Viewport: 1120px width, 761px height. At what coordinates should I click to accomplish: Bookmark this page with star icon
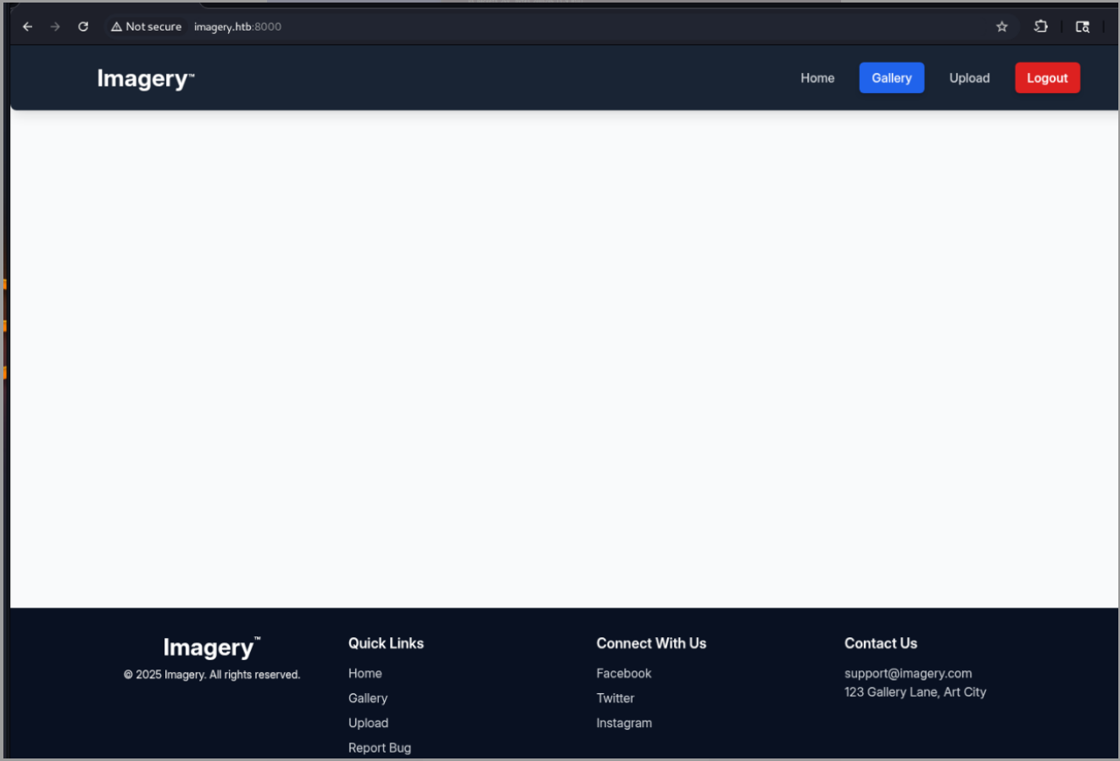[x=1002, y=27]
